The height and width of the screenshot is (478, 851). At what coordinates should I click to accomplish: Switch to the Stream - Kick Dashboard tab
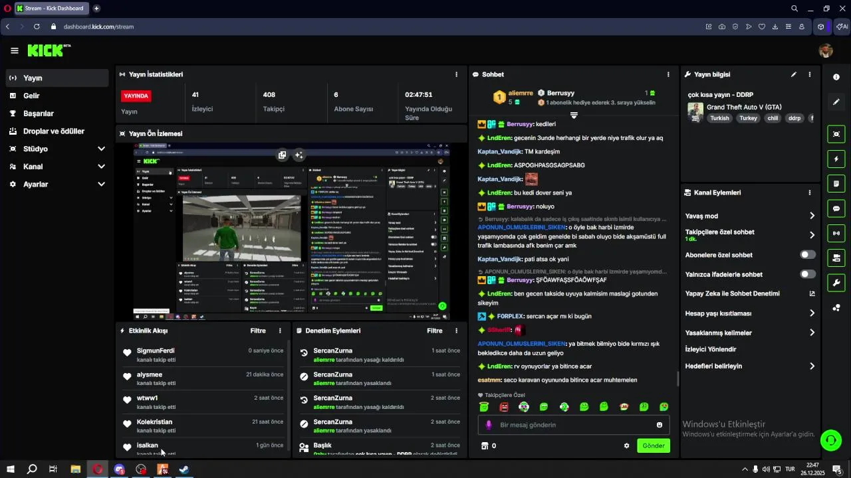coord(51,9)
